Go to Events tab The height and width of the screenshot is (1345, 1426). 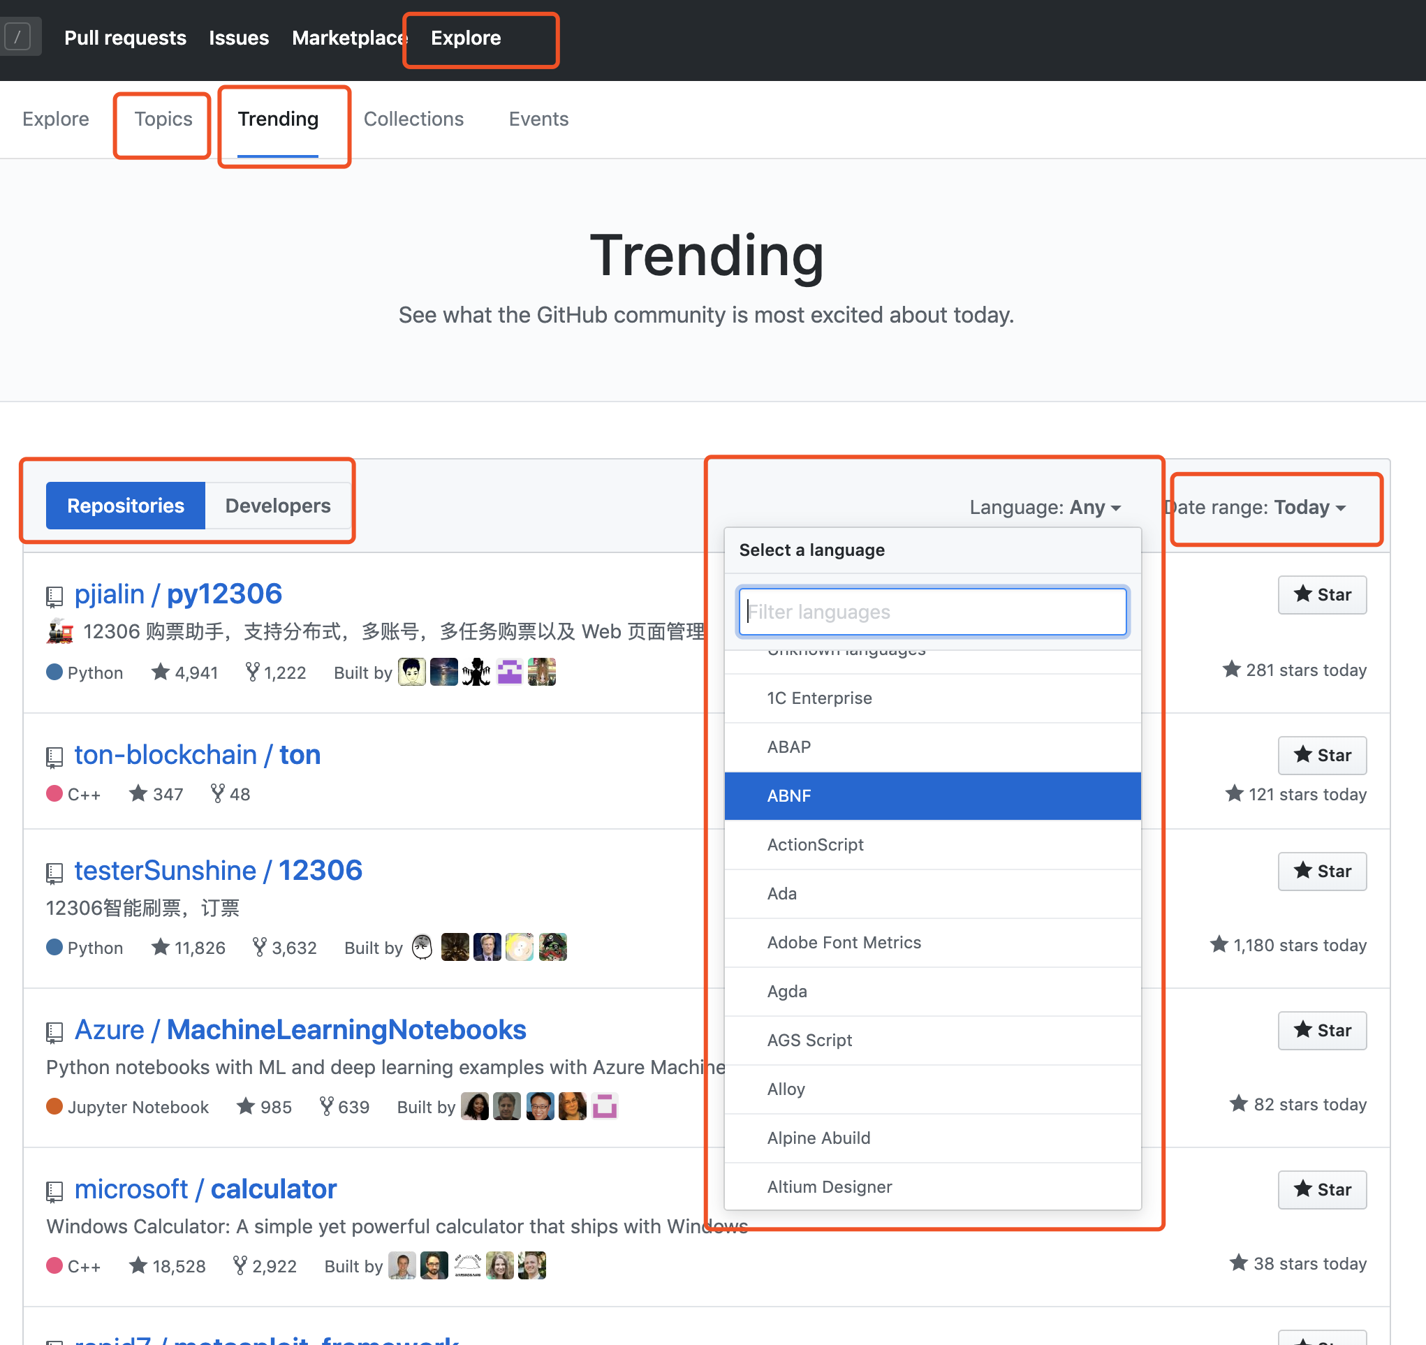click(538, 119)
